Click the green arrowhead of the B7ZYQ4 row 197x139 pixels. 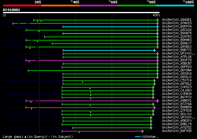point(154,104)
